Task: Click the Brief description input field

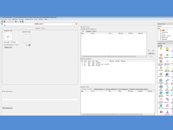Action: click(40, 99)
